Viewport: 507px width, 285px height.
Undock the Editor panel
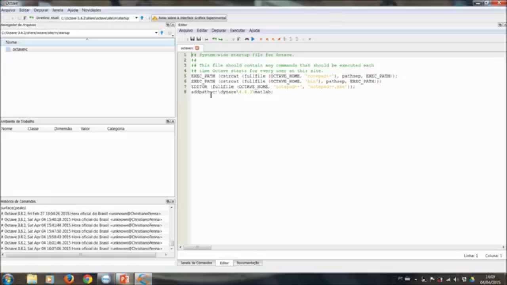click(500, 25)
